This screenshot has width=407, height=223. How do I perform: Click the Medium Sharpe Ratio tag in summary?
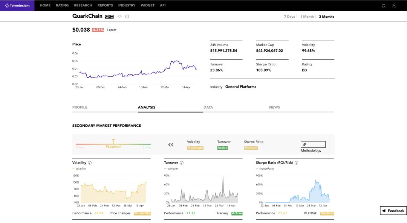(251, 148)
